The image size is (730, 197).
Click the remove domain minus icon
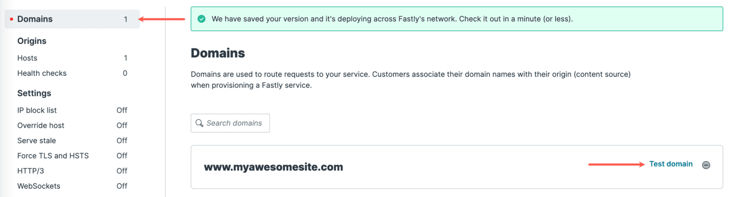pos(706,165)
